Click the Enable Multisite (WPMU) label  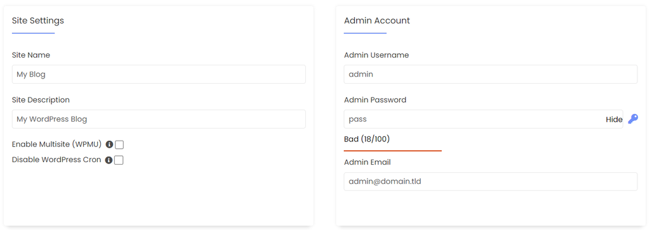pos(56,144)
